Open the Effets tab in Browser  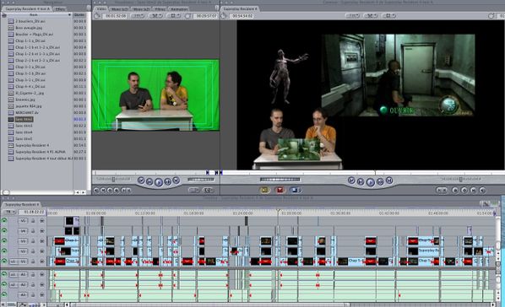point(60,9)
